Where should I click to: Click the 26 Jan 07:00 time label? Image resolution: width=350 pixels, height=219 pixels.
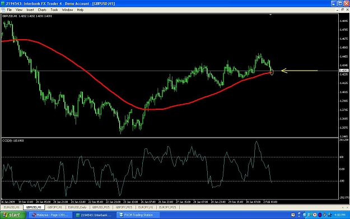point(148,202)
